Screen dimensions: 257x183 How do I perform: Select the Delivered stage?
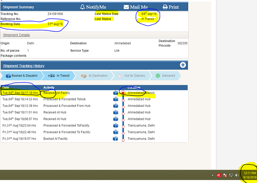[x=165, y=76]
